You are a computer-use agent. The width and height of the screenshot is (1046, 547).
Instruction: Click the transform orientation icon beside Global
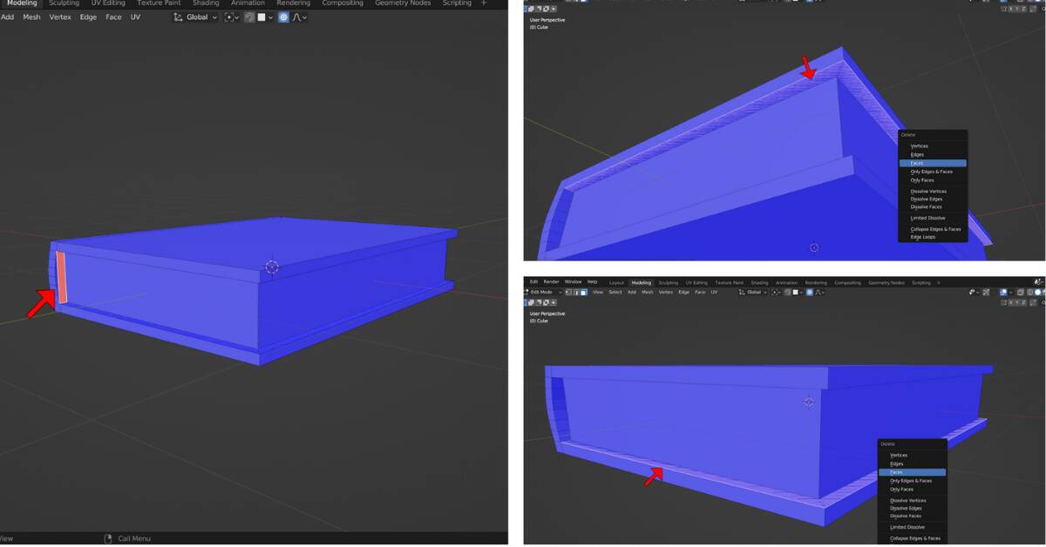[x=178, y=17]
